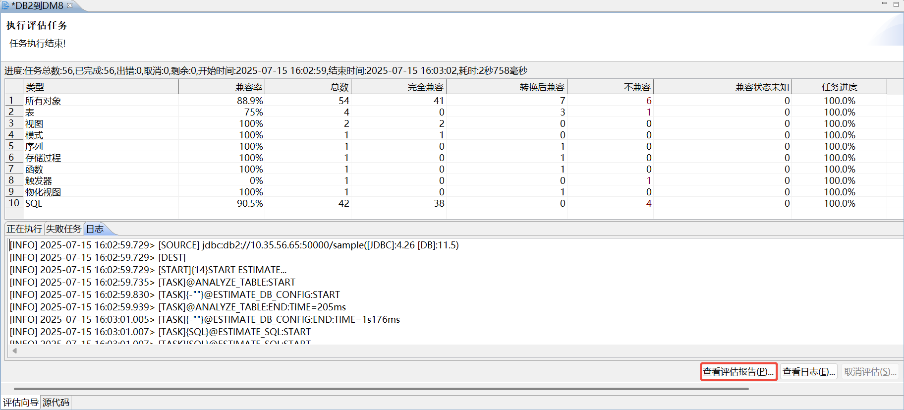Select the 表 row in the table
The width and height of the screenshot is (904, 410).
tap(446, 112)
